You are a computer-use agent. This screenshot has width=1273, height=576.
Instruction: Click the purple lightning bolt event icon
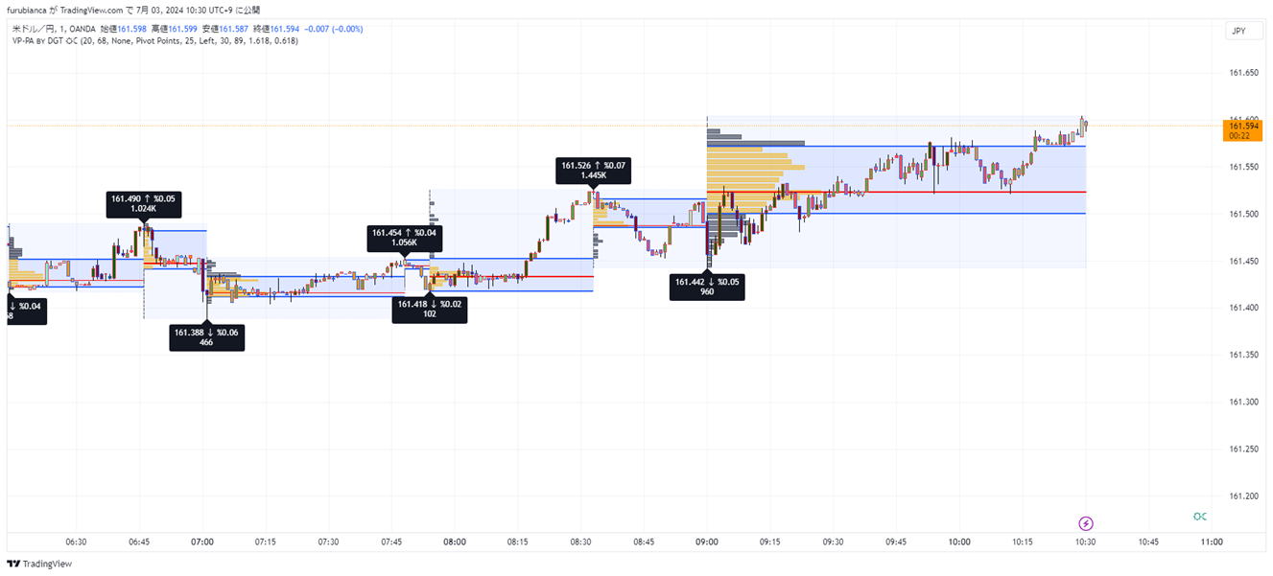click(x=1085, y=523)
